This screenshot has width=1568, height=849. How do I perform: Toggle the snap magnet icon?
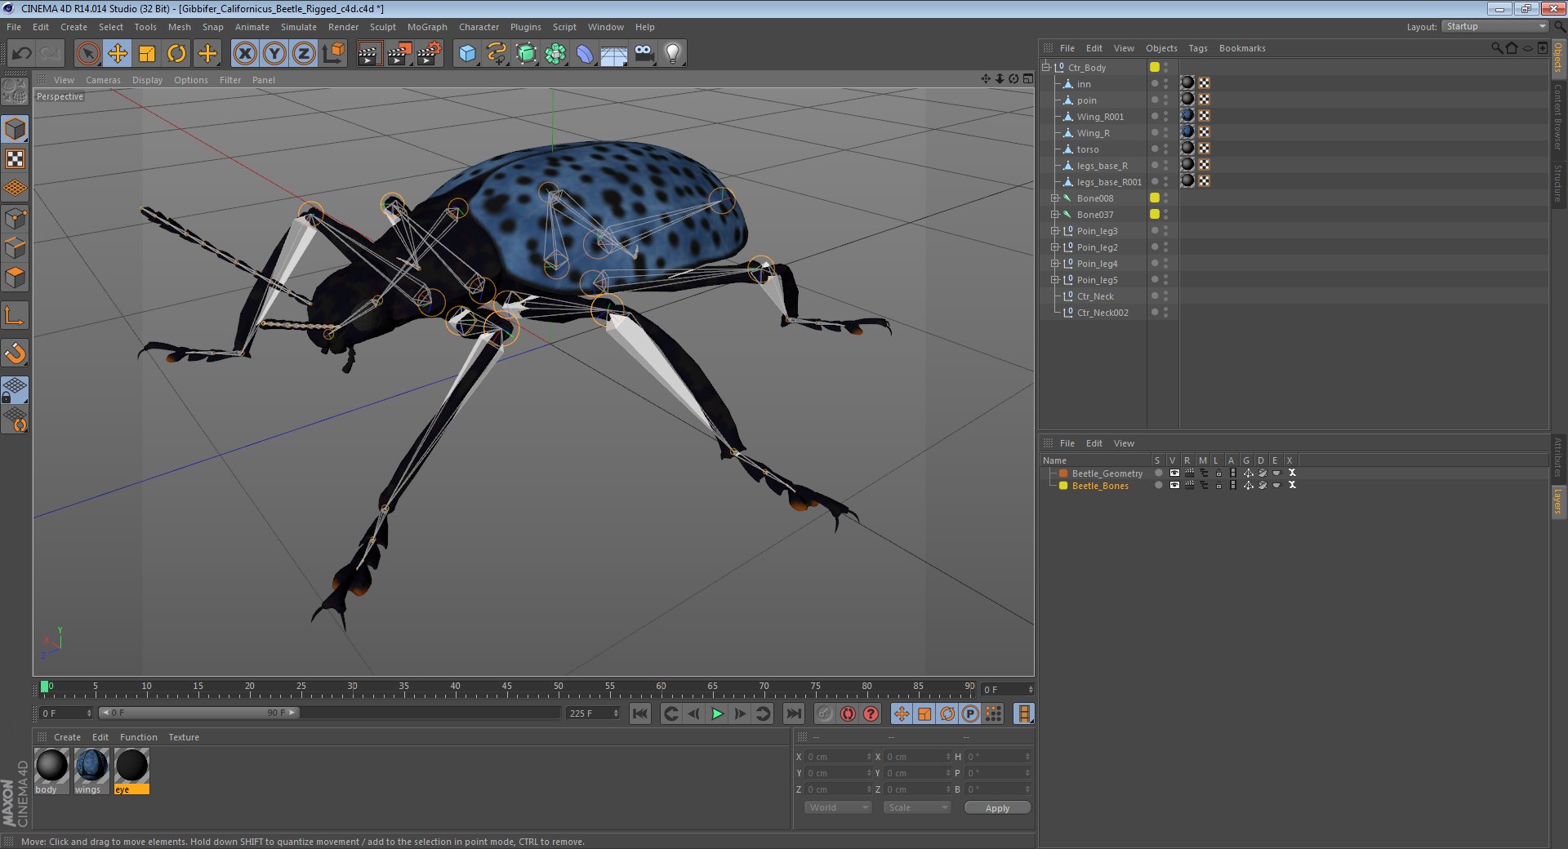16,353
